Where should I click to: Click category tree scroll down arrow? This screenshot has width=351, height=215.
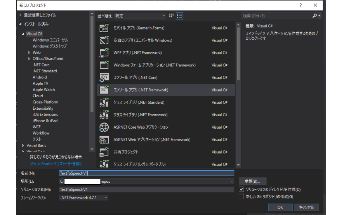[x=92, y=149]
